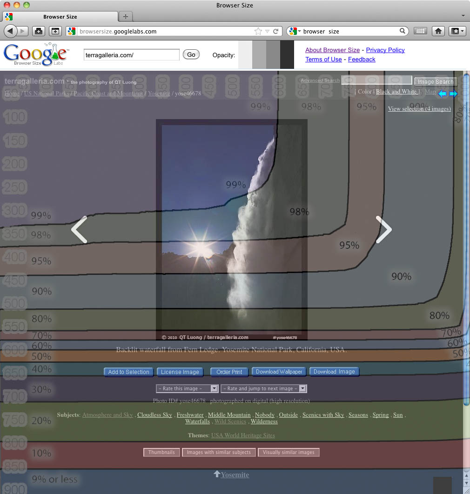Open a new tab with the plus button
The width and height of the screenshot is (470, 494).
pyautogui.click(x=126, y=17)
